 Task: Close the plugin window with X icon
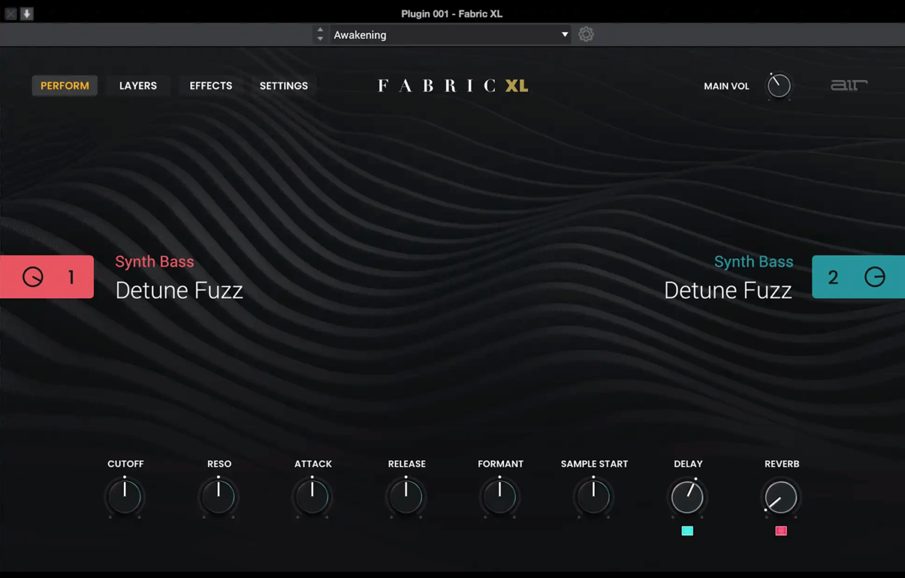(x=10, y=13)
